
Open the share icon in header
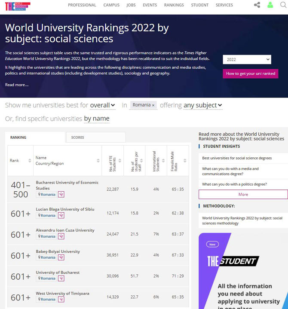tap(257, 5)
